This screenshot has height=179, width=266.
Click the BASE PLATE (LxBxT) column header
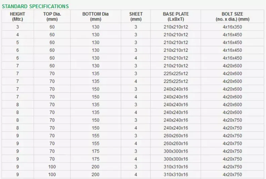pyautogui.click(x=176, y=16)
